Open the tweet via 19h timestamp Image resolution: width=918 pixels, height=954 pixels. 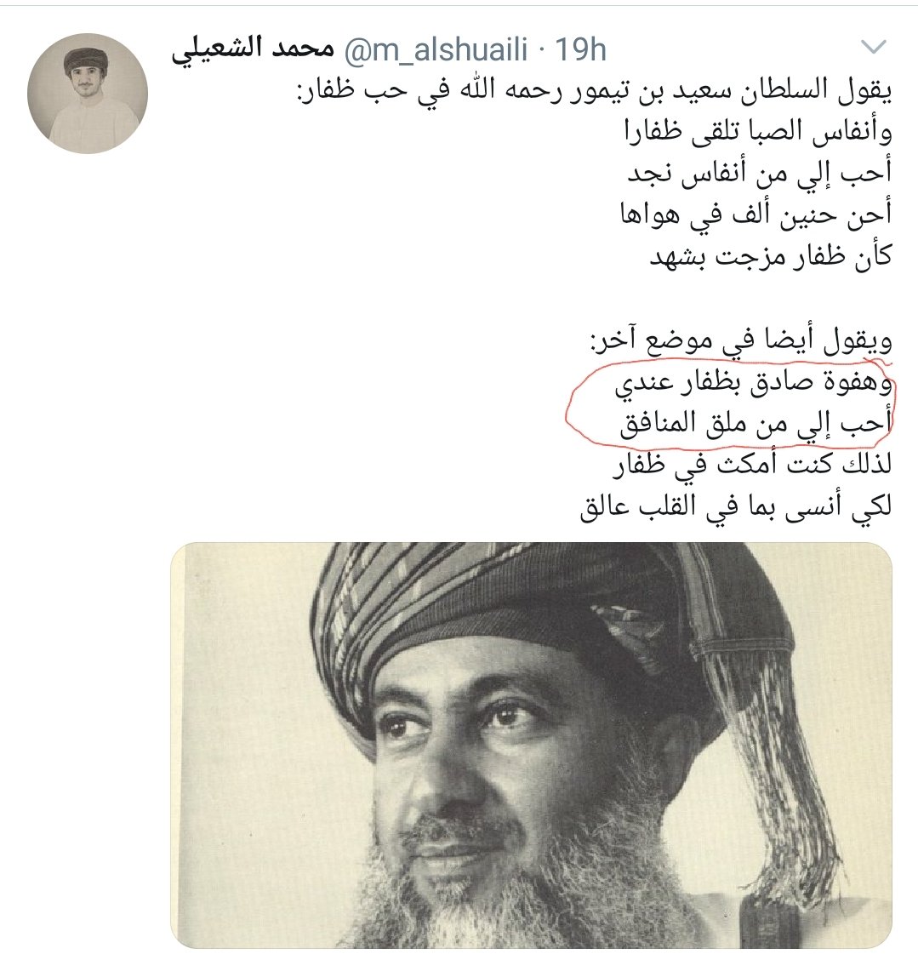coord(579,50)
